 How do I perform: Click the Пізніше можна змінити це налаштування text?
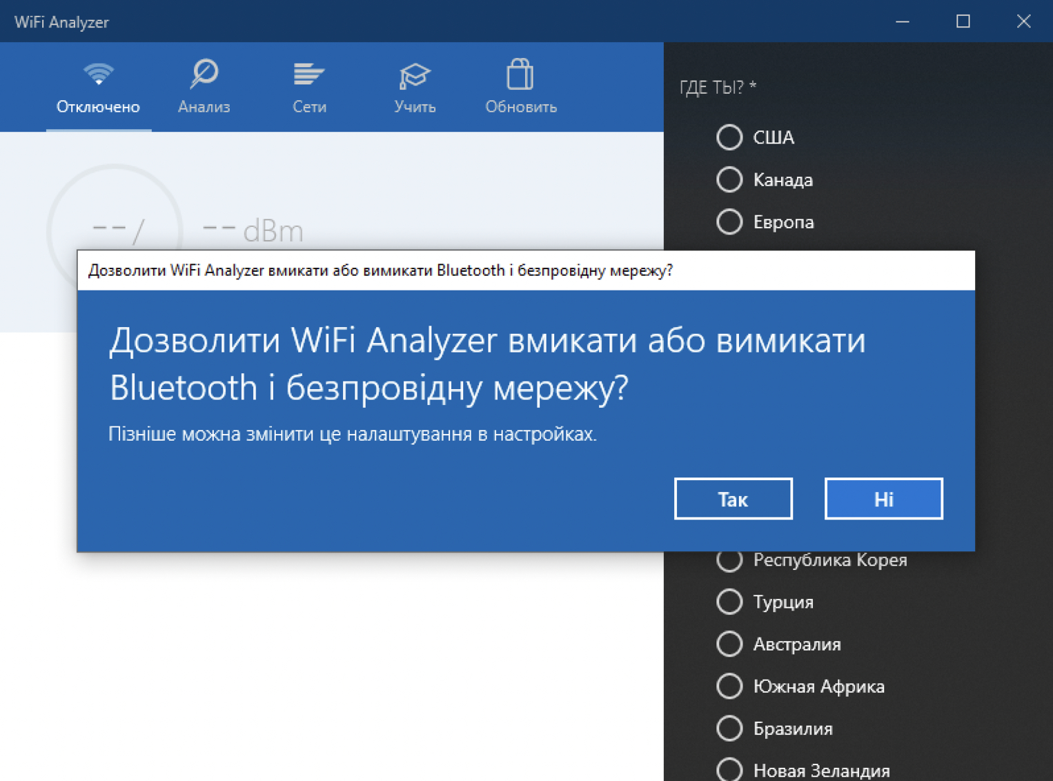tap(352, 434)
